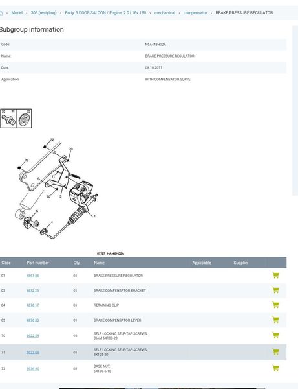Screen dimensions: 298x389
Task: Add Base Nut to cart
Action: 275,368
